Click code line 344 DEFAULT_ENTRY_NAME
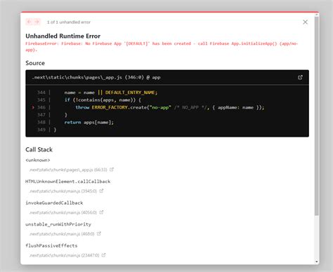The width and height of the screenshot is (333, 272). coord(111,93)
